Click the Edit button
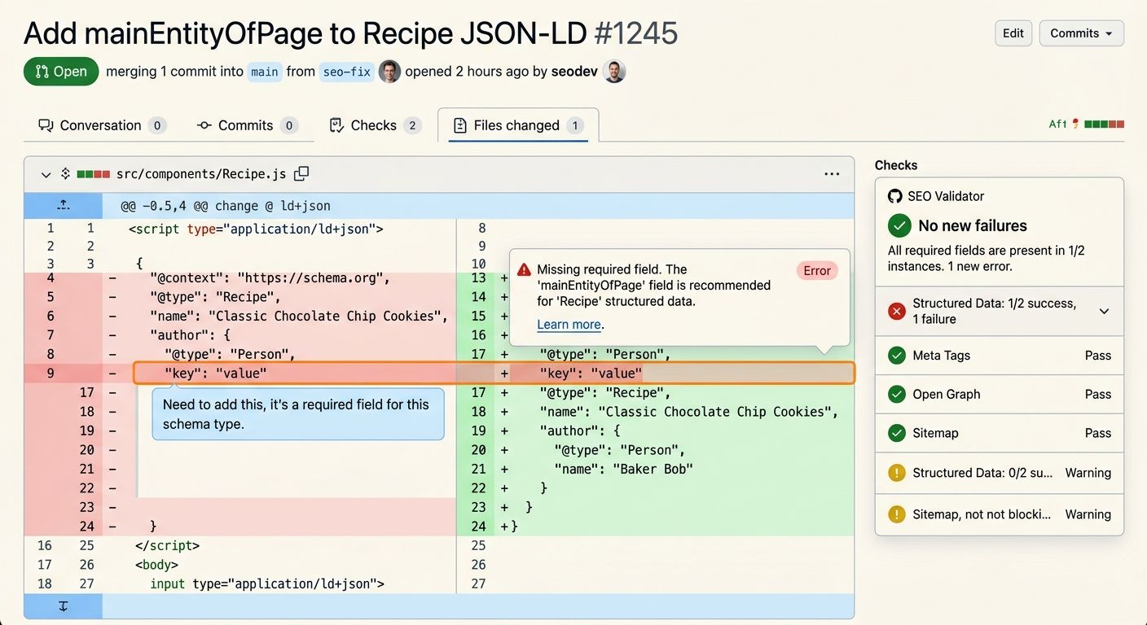Screen dimensions: 1147x625 point(1013,33)
